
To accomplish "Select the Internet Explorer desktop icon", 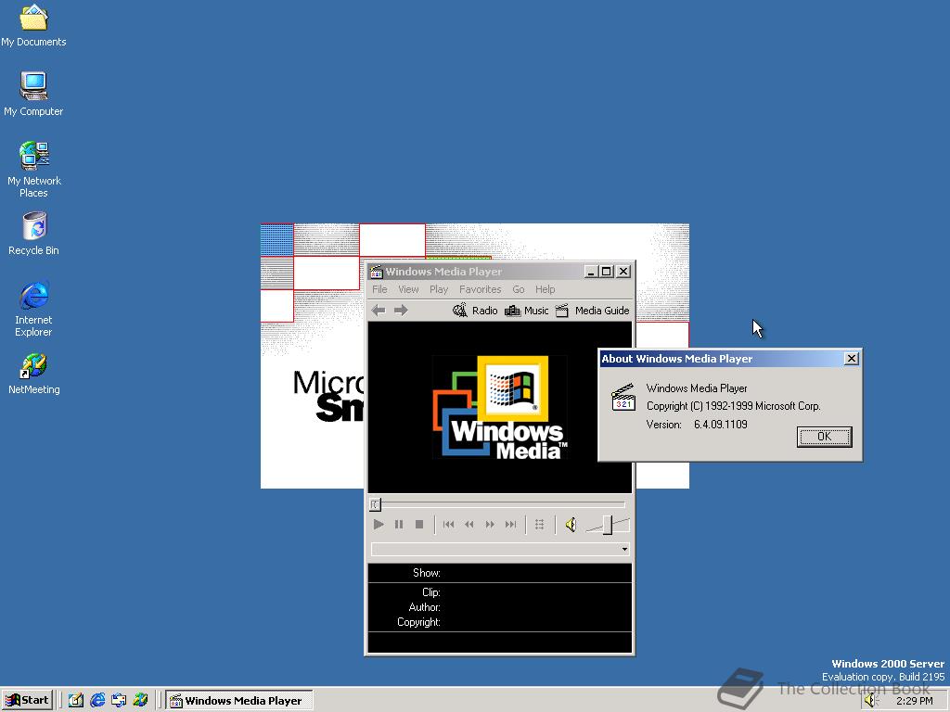I will point(34,309).
